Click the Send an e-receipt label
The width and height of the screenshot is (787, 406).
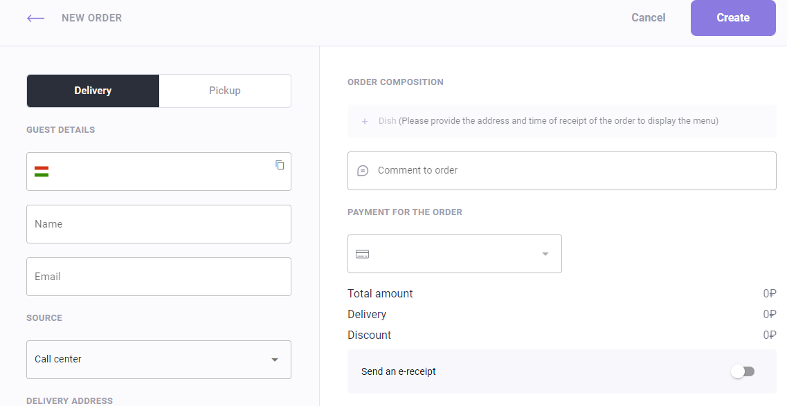399,371
